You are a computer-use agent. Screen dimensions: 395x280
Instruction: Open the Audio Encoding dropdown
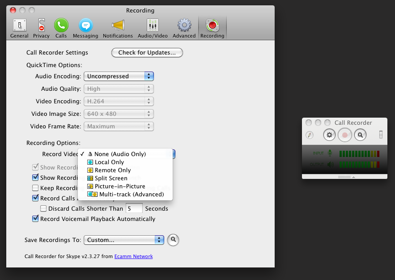119,76
